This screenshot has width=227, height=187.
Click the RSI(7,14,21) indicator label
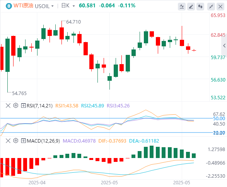coord(39,106)
